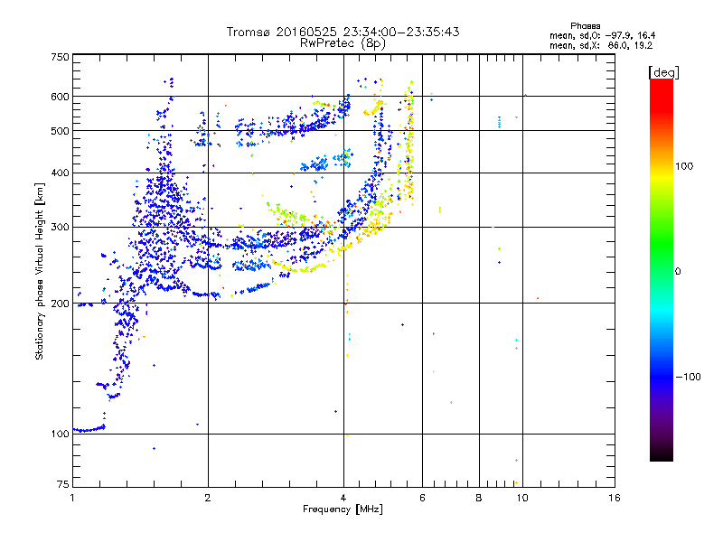Click the x-axis tick label '4'

(x=343, y=498)
